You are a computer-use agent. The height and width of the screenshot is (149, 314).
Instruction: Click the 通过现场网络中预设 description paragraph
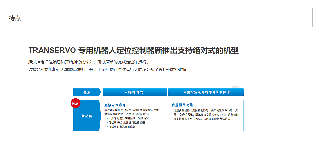point(131,112)
